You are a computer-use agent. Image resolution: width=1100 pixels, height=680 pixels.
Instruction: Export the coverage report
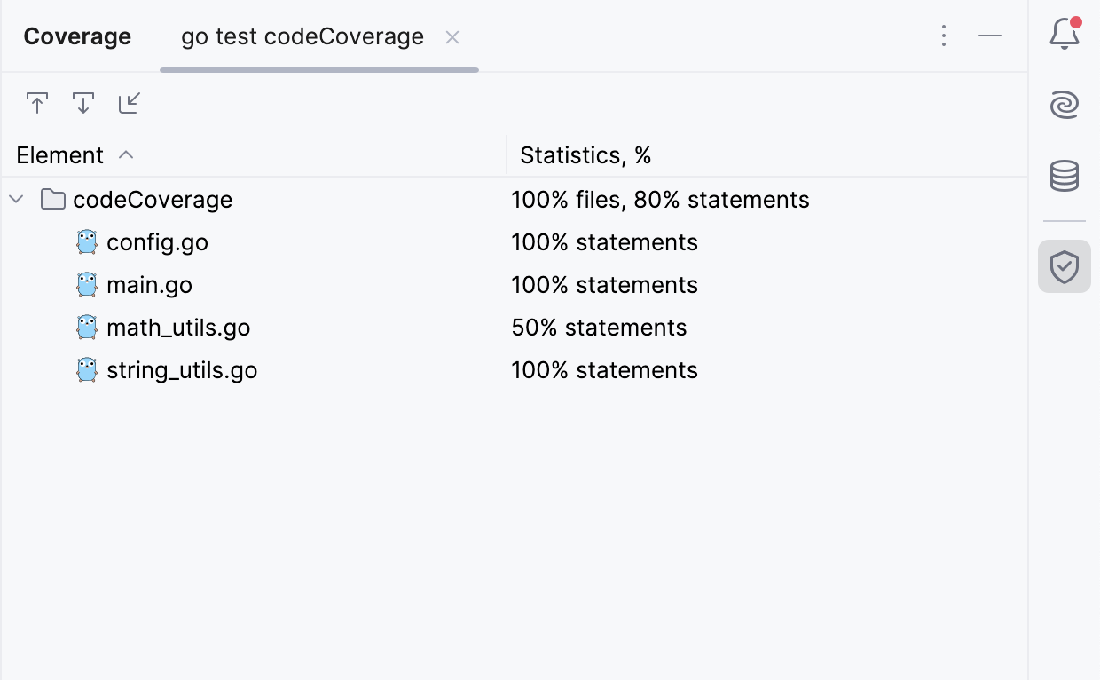point(37,103)
